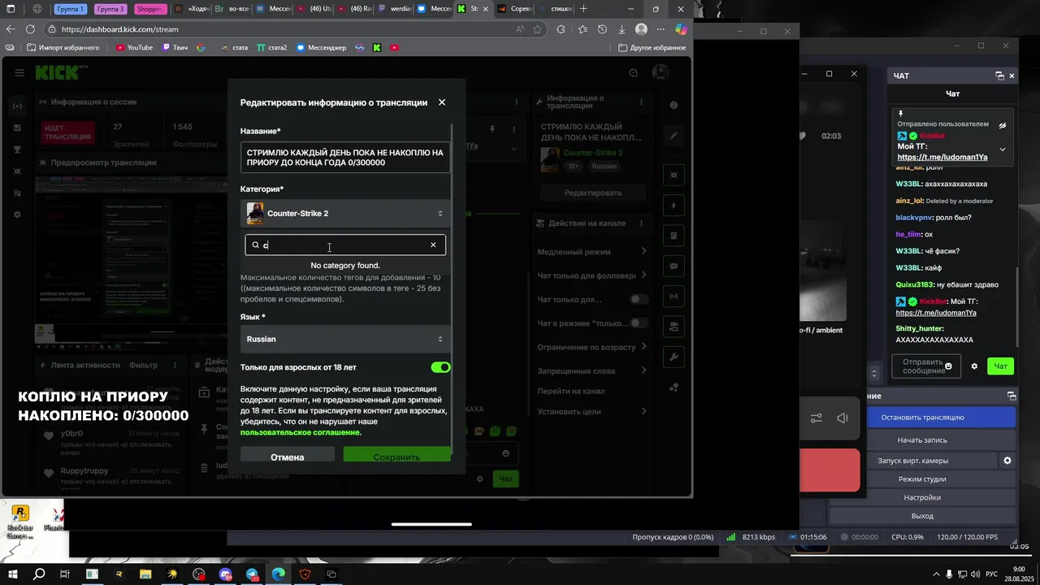Open a new browser tab
Viewport: 1040px width, 585px height.
pos(583,9)
